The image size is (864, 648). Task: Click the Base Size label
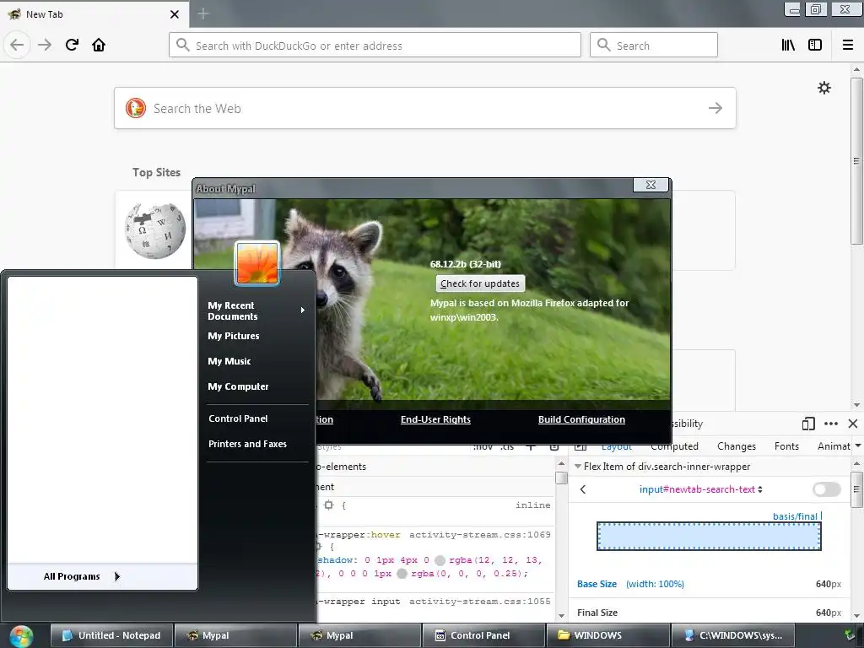click(597, 584)
